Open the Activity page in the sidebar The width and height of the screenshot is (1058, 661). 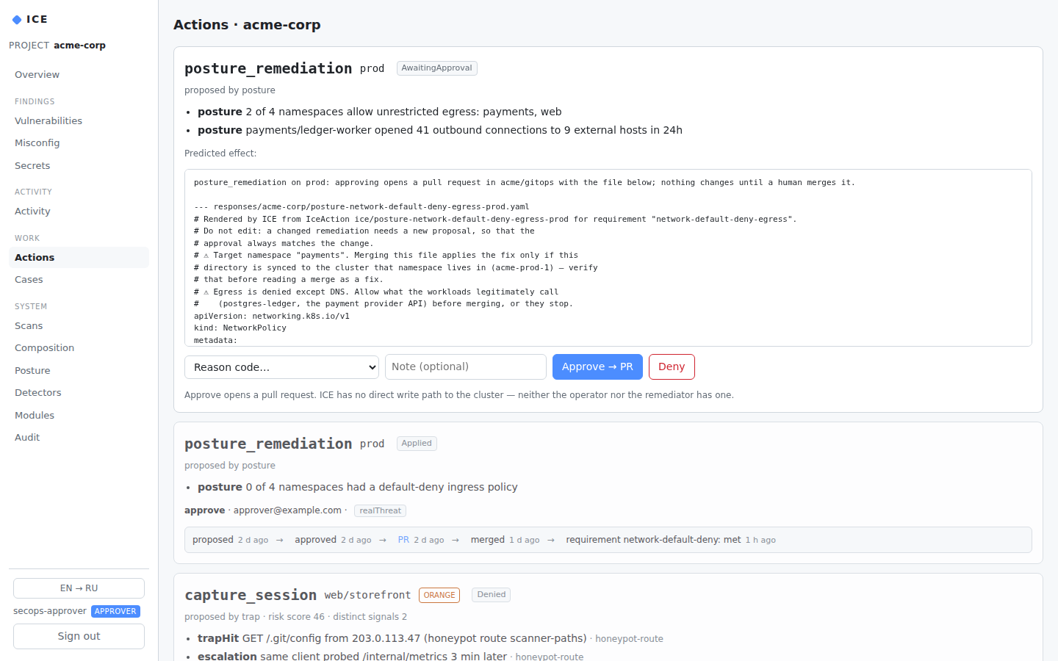(79, 212)
